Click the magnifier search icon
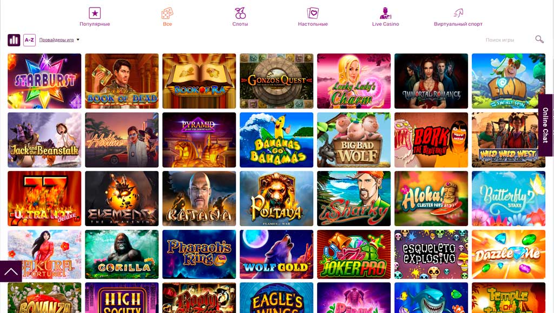This screenshot has height=313, width=554. point(539,39)
